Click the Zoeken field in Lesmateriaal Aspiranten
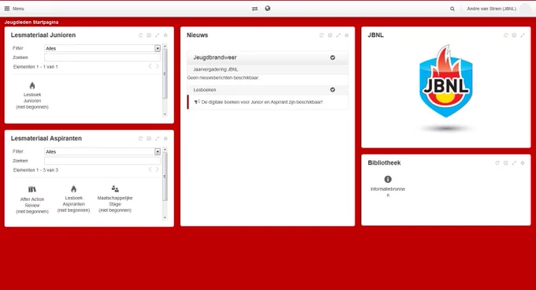Viewport: 536px width, 290px height. point(102,161)
